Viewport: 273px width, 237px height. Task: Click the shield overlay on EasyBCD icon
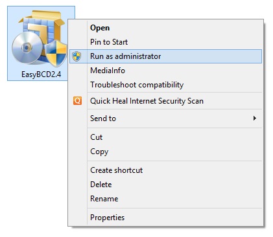[56, 53]
